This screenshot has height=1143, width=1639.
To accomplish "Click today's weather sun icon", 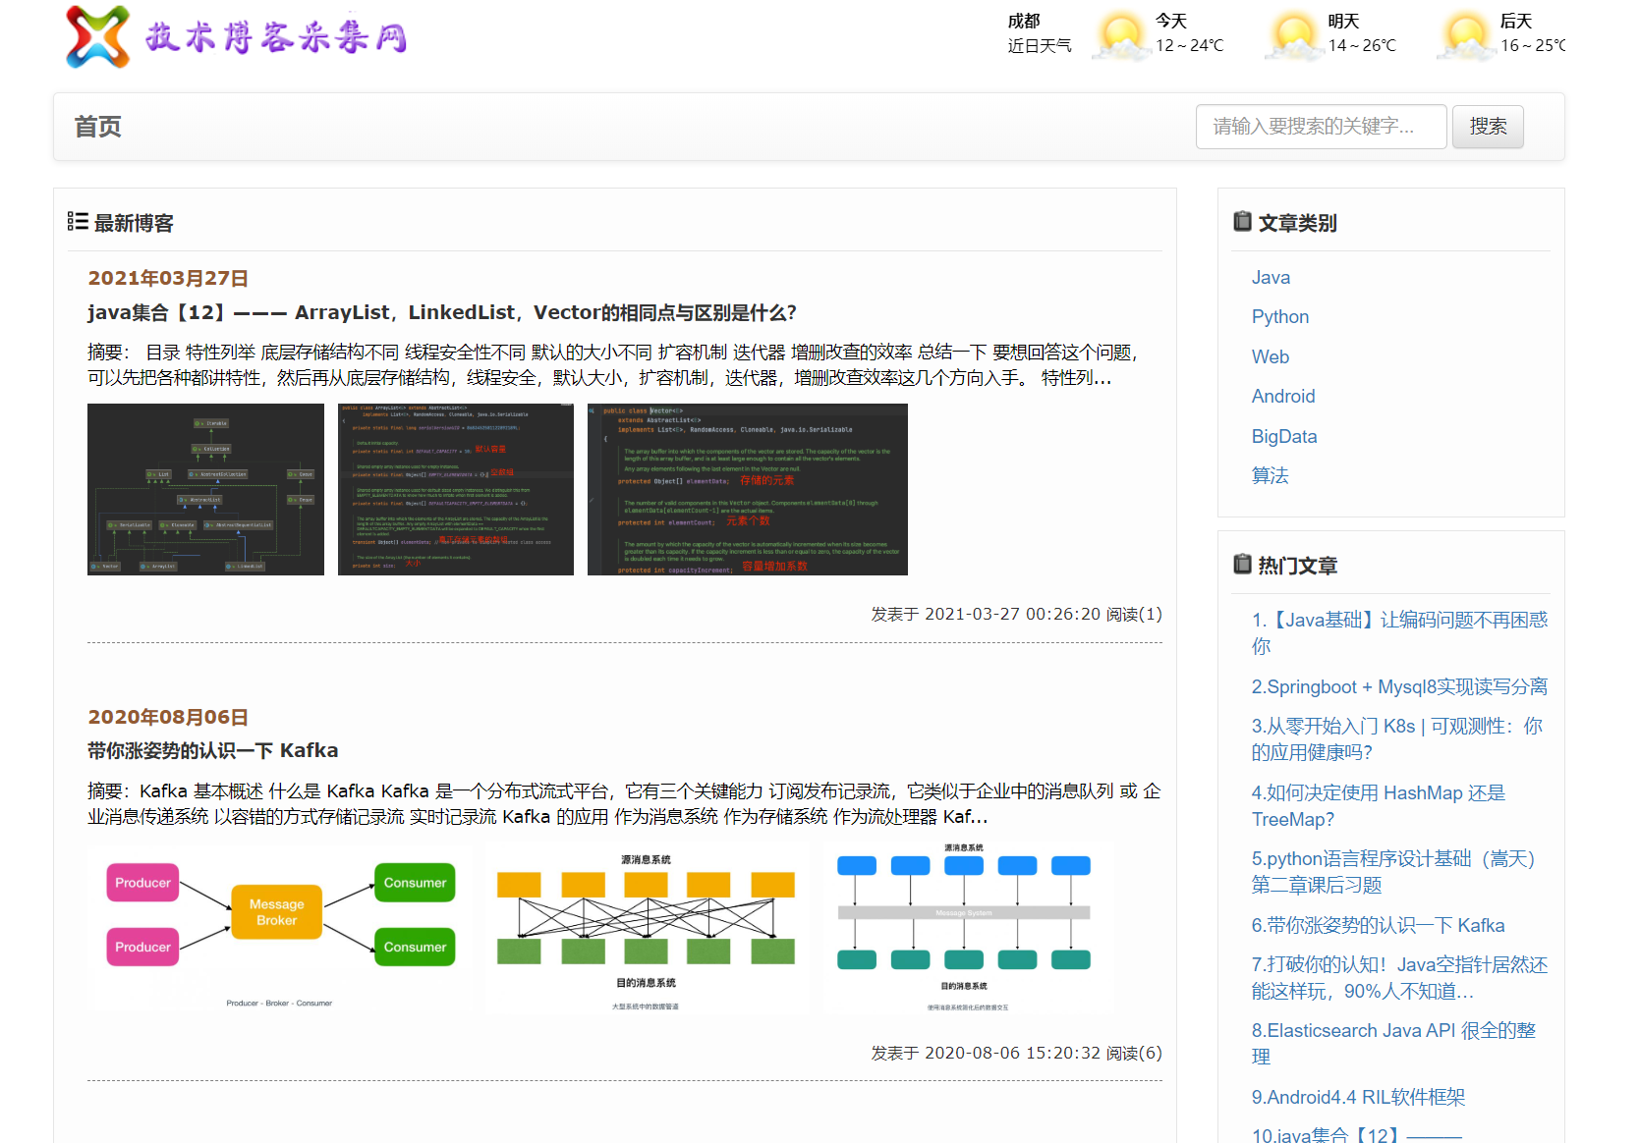I will point(1121,36).
